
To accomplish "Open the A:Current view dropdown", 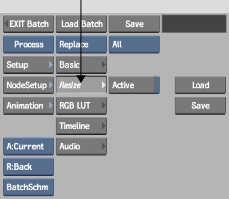I will (x=29, y=146).
